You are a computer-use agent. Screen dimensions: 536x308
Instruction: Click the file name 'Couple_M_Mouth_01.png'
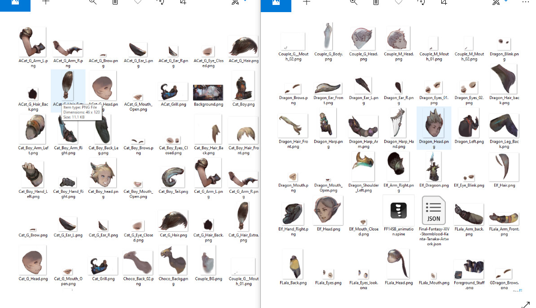(x=434, y=56)
